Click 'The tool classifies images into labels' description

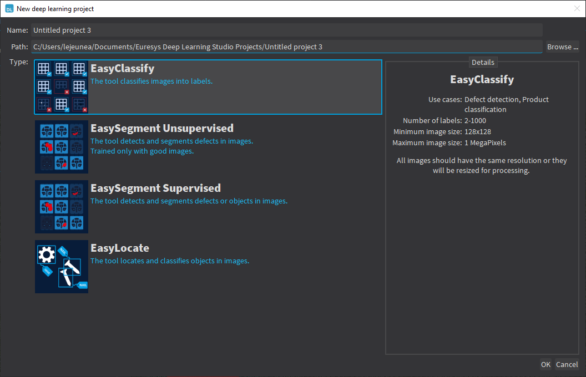[x=151, y=81]
